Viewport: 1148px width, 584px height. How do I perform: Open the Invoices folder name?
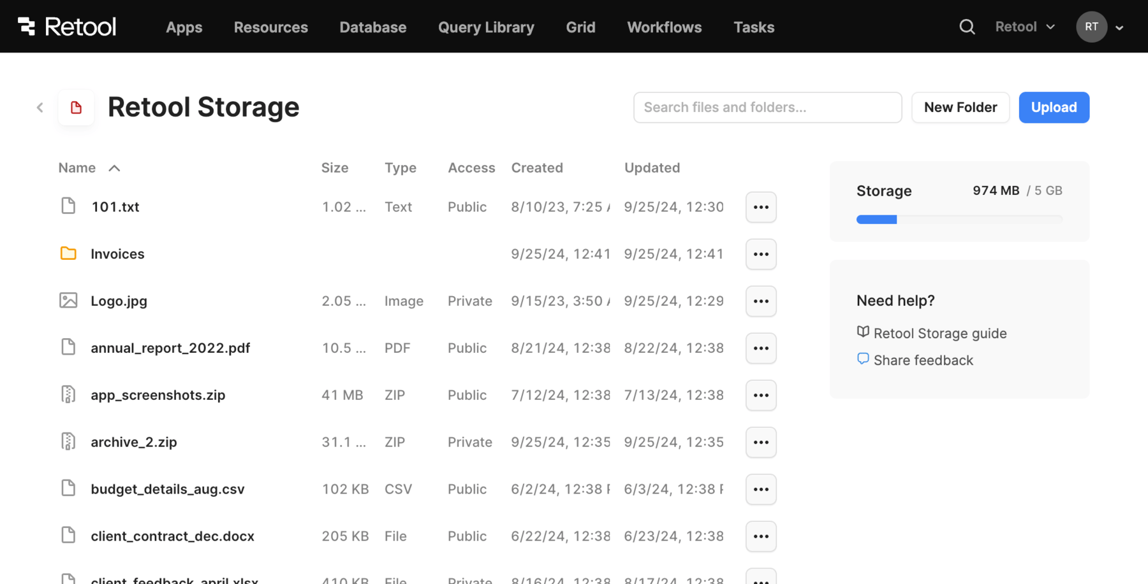pos(117,254)
